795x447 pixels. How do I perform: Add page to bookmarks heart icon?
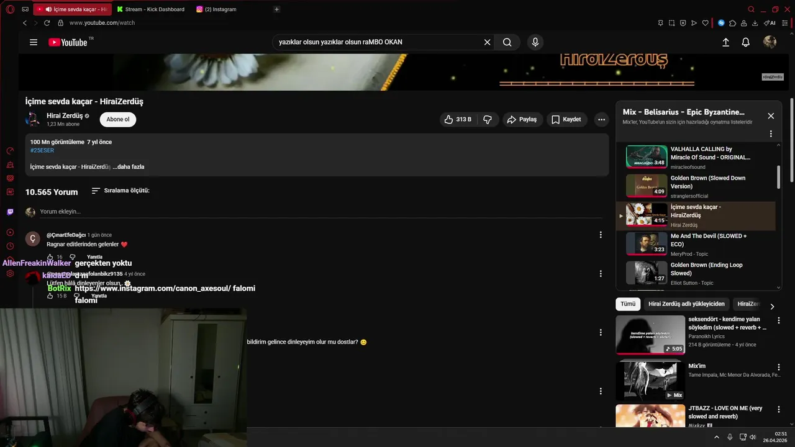coord(705,23)
